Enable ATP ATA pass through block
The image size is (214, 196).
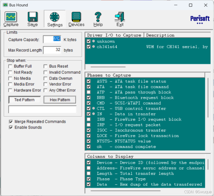(88, 92)
